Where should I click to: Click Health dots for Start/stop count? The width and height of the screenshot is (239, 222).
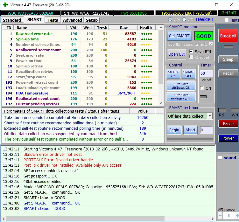coord(145,77)
